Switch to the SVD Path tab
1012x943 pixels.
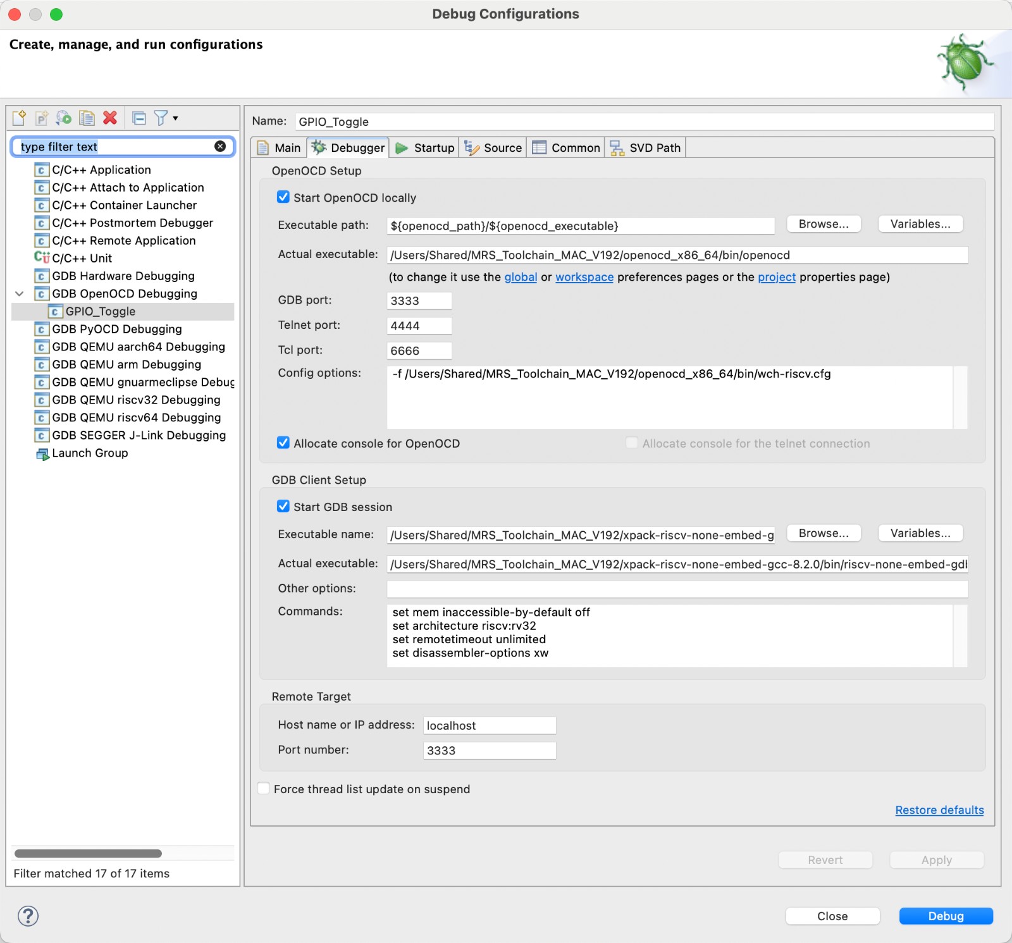coord(645,147)
